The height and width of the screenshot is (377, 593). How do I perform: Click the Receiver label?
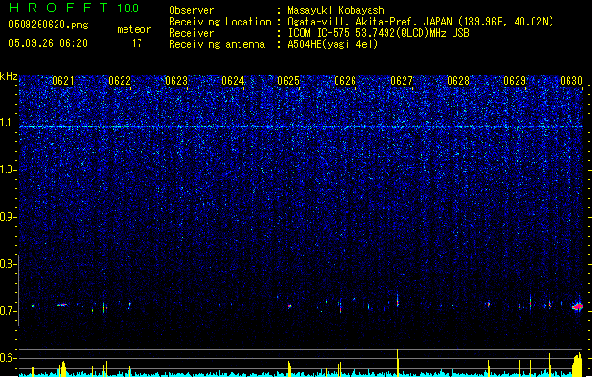(191, 33)
